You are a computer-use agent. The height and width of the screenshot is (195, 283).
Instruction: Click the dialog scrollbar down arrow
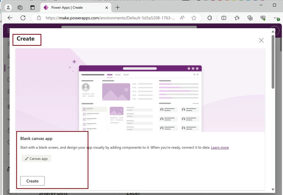click(273, 189)
